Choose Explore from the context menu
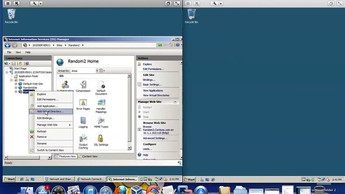This screenshot has width=345, height=194. click(x=51, y=94)
